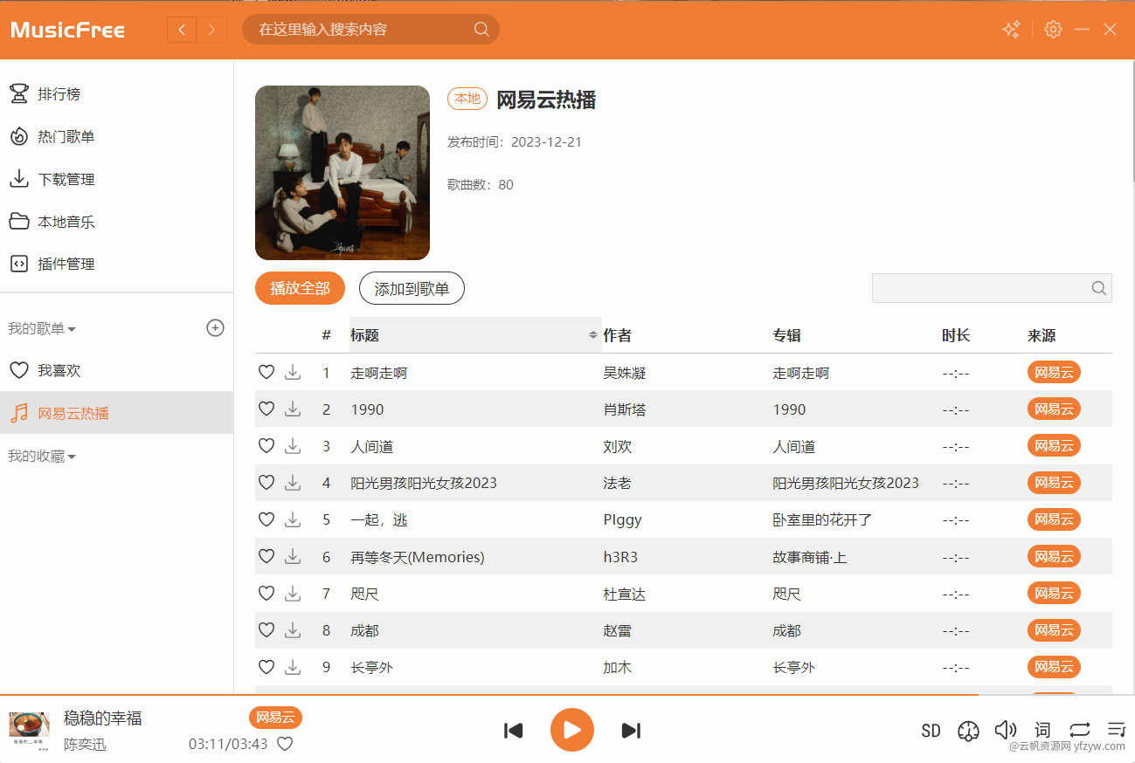Go forward with the right arrow button
This screenshot has height=763, width=1135.
(212, 30)
